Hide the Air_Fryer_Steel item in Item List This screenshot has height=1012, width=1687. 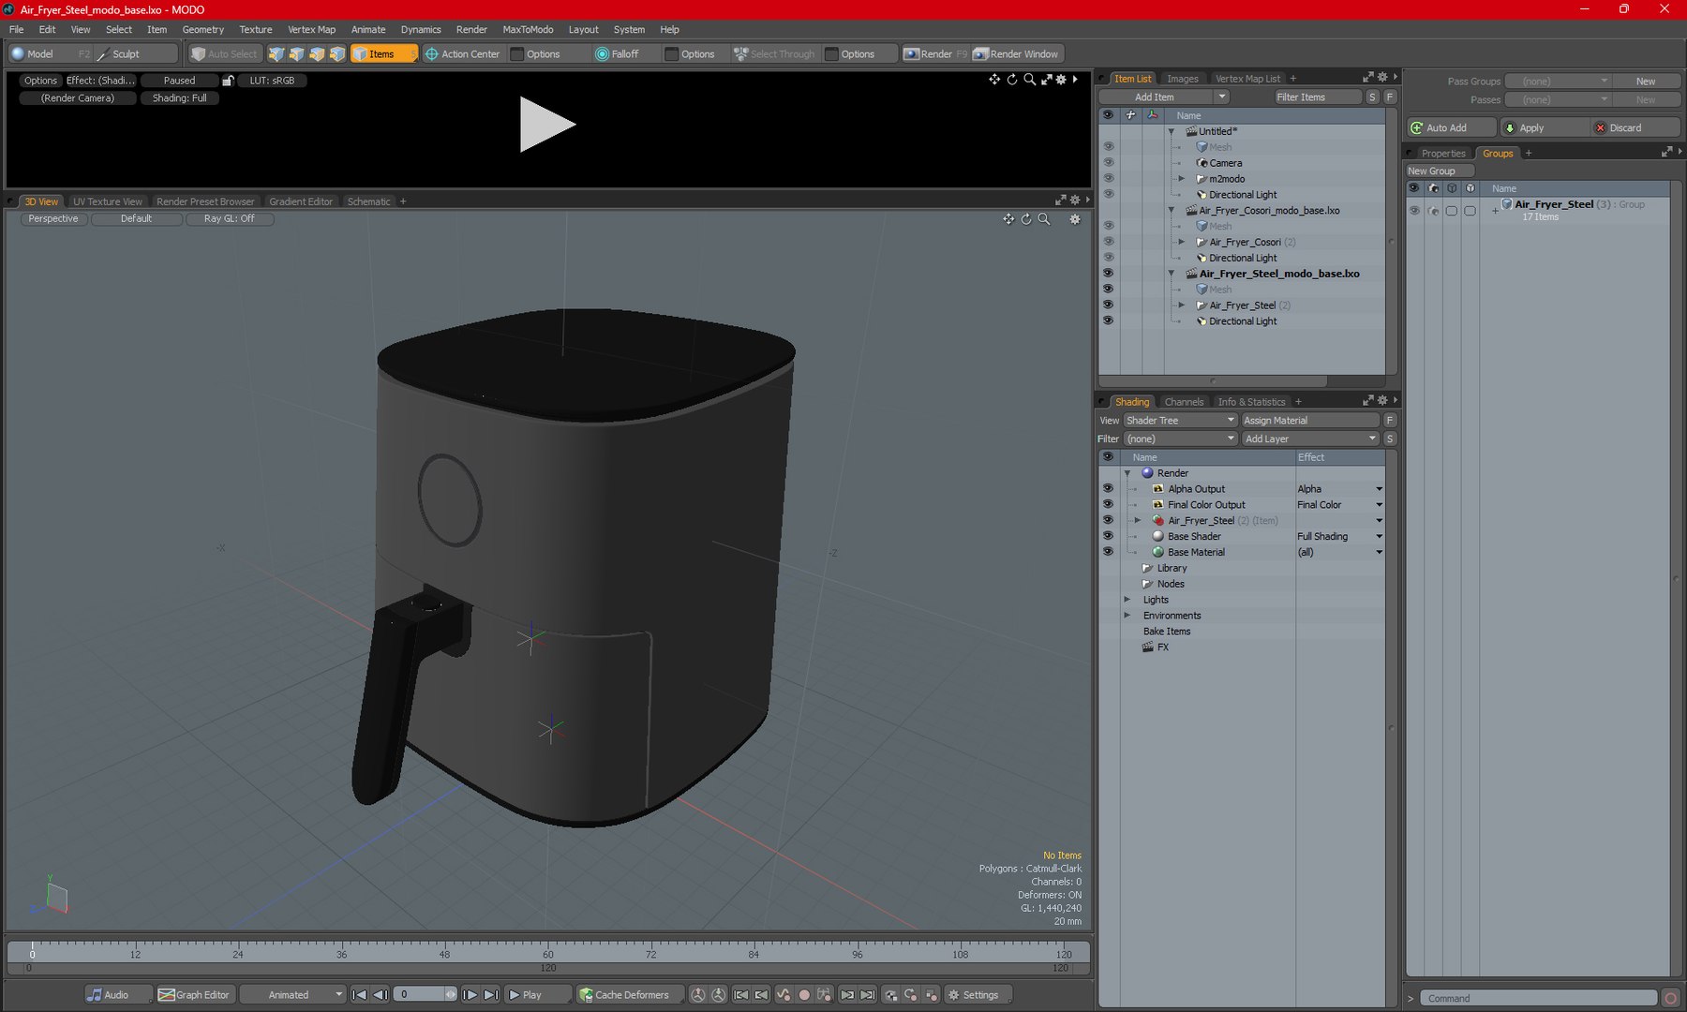click(x=1108, y=305)
